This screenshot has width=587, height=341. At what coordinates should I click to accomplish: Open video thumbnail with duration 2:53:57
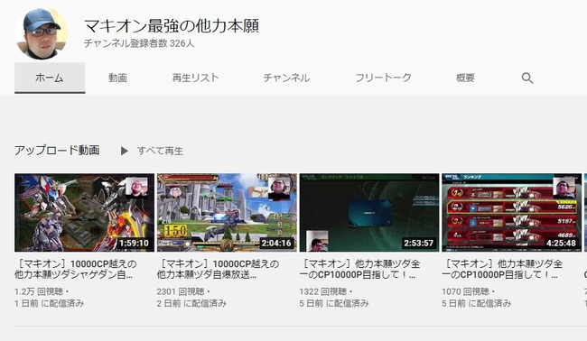click(x=369, y=212)
